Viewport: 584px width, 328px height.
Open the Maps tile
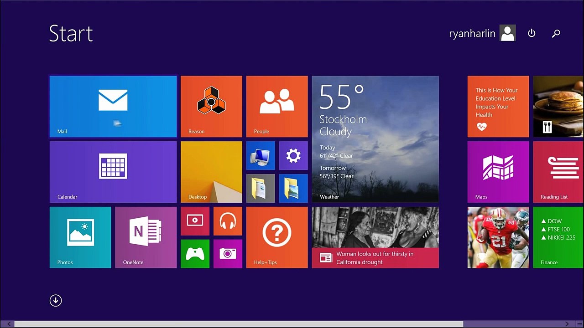tap(498, 172)
